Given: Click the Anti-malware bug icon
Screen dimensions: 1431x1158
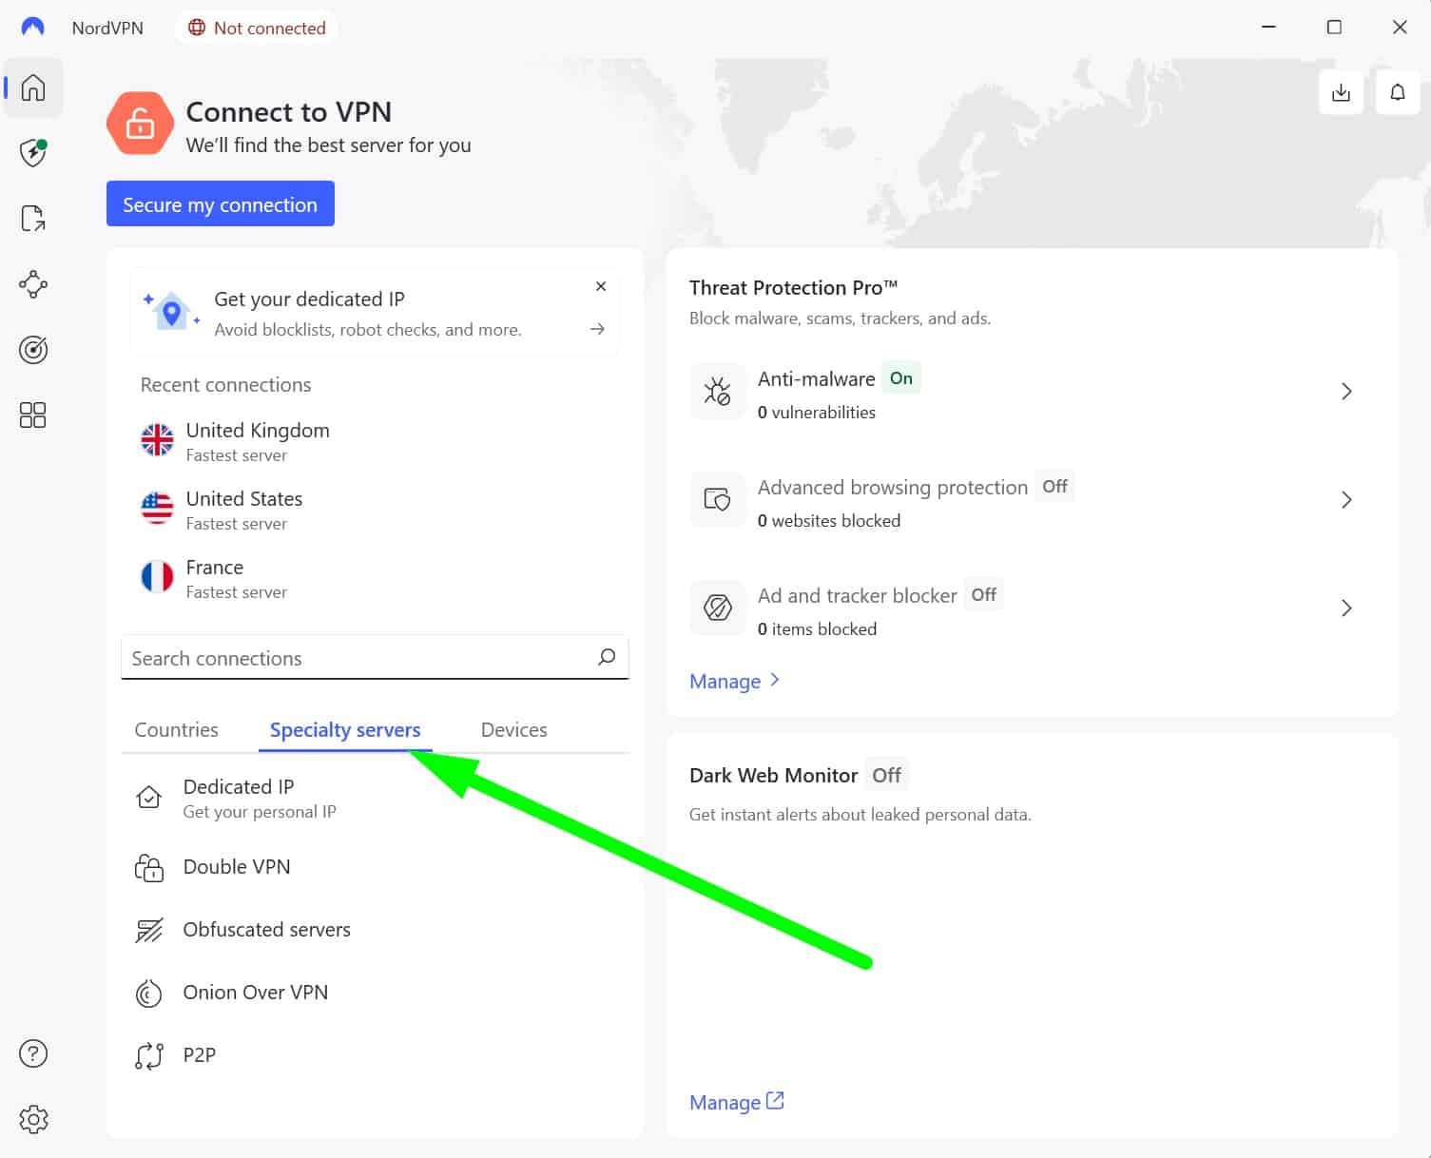Looking at the screenshot, I should tap(718, 392).
